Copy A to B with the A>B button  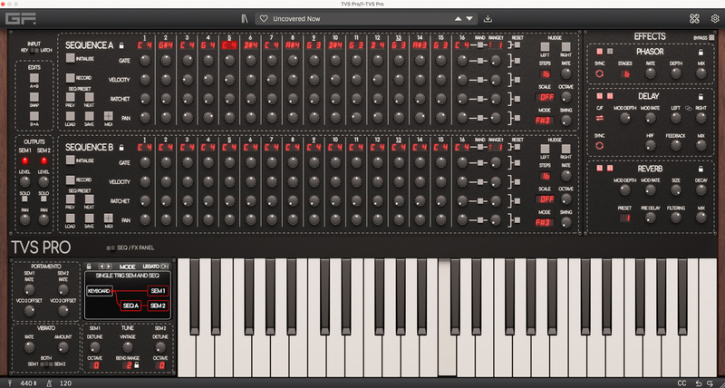pyautogui.click(x=34, y=78)
